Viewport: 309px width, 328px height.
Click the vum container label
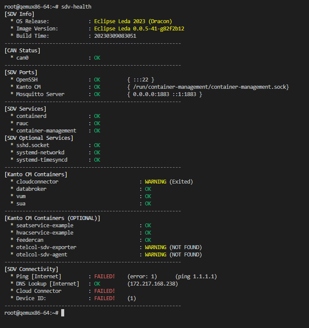tap(21, 197)
